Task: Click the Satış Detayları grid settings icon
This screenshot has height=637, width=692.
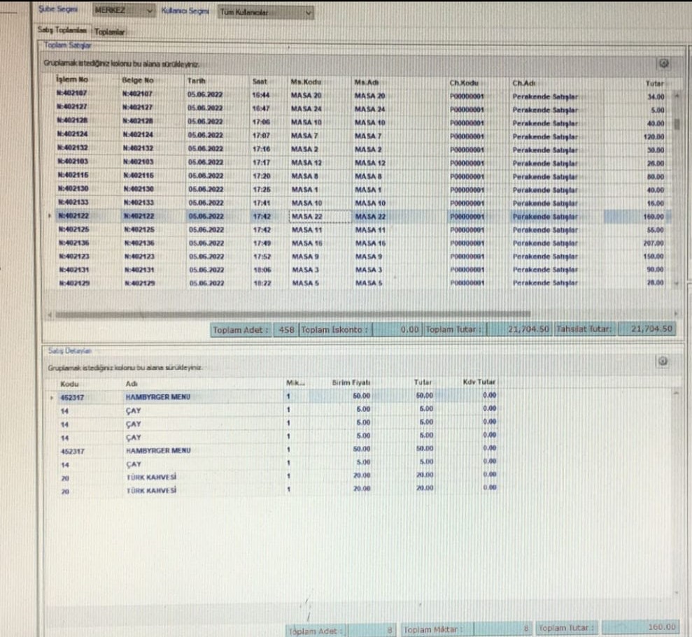Action: pyautogui.click(x=663, y=362)
